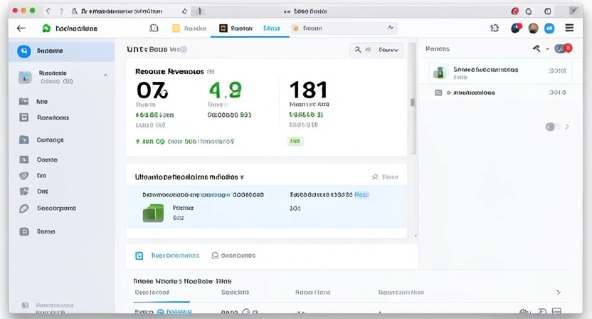Viewport: 592px width, 319px height.
Task: Open the dropdown chevron in the header tab bar
Action: [x=391, y=28]
